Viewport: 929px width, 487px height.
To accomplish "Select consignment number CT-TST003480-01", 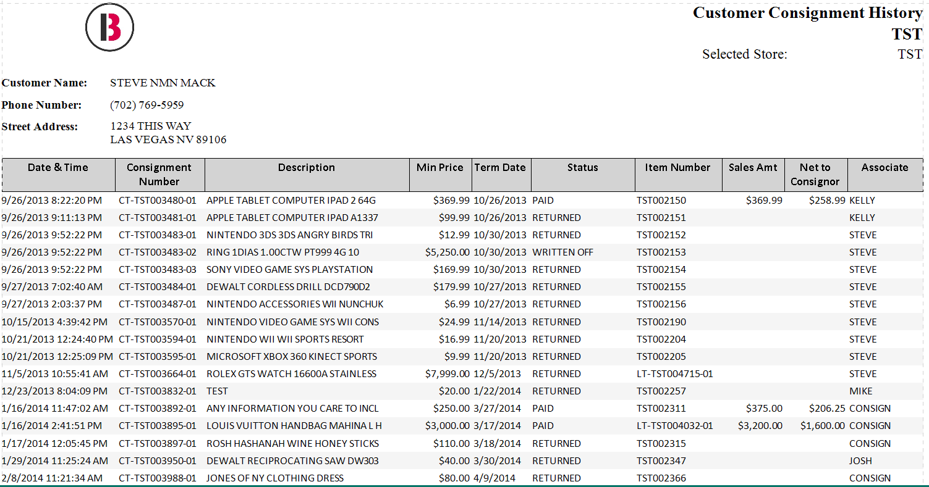I will [x=158, y=201].
